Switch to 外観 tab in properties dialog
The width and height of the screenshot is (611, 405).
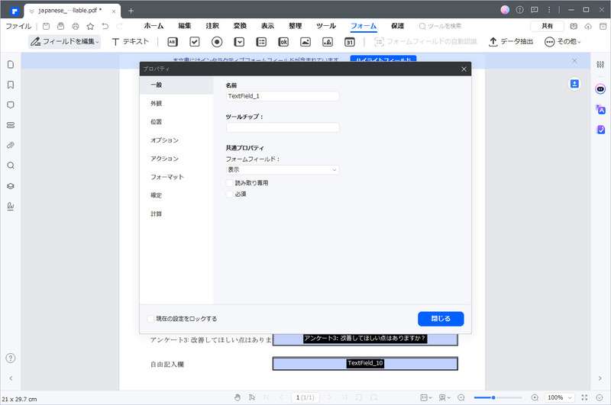click(x=176, y=104)
